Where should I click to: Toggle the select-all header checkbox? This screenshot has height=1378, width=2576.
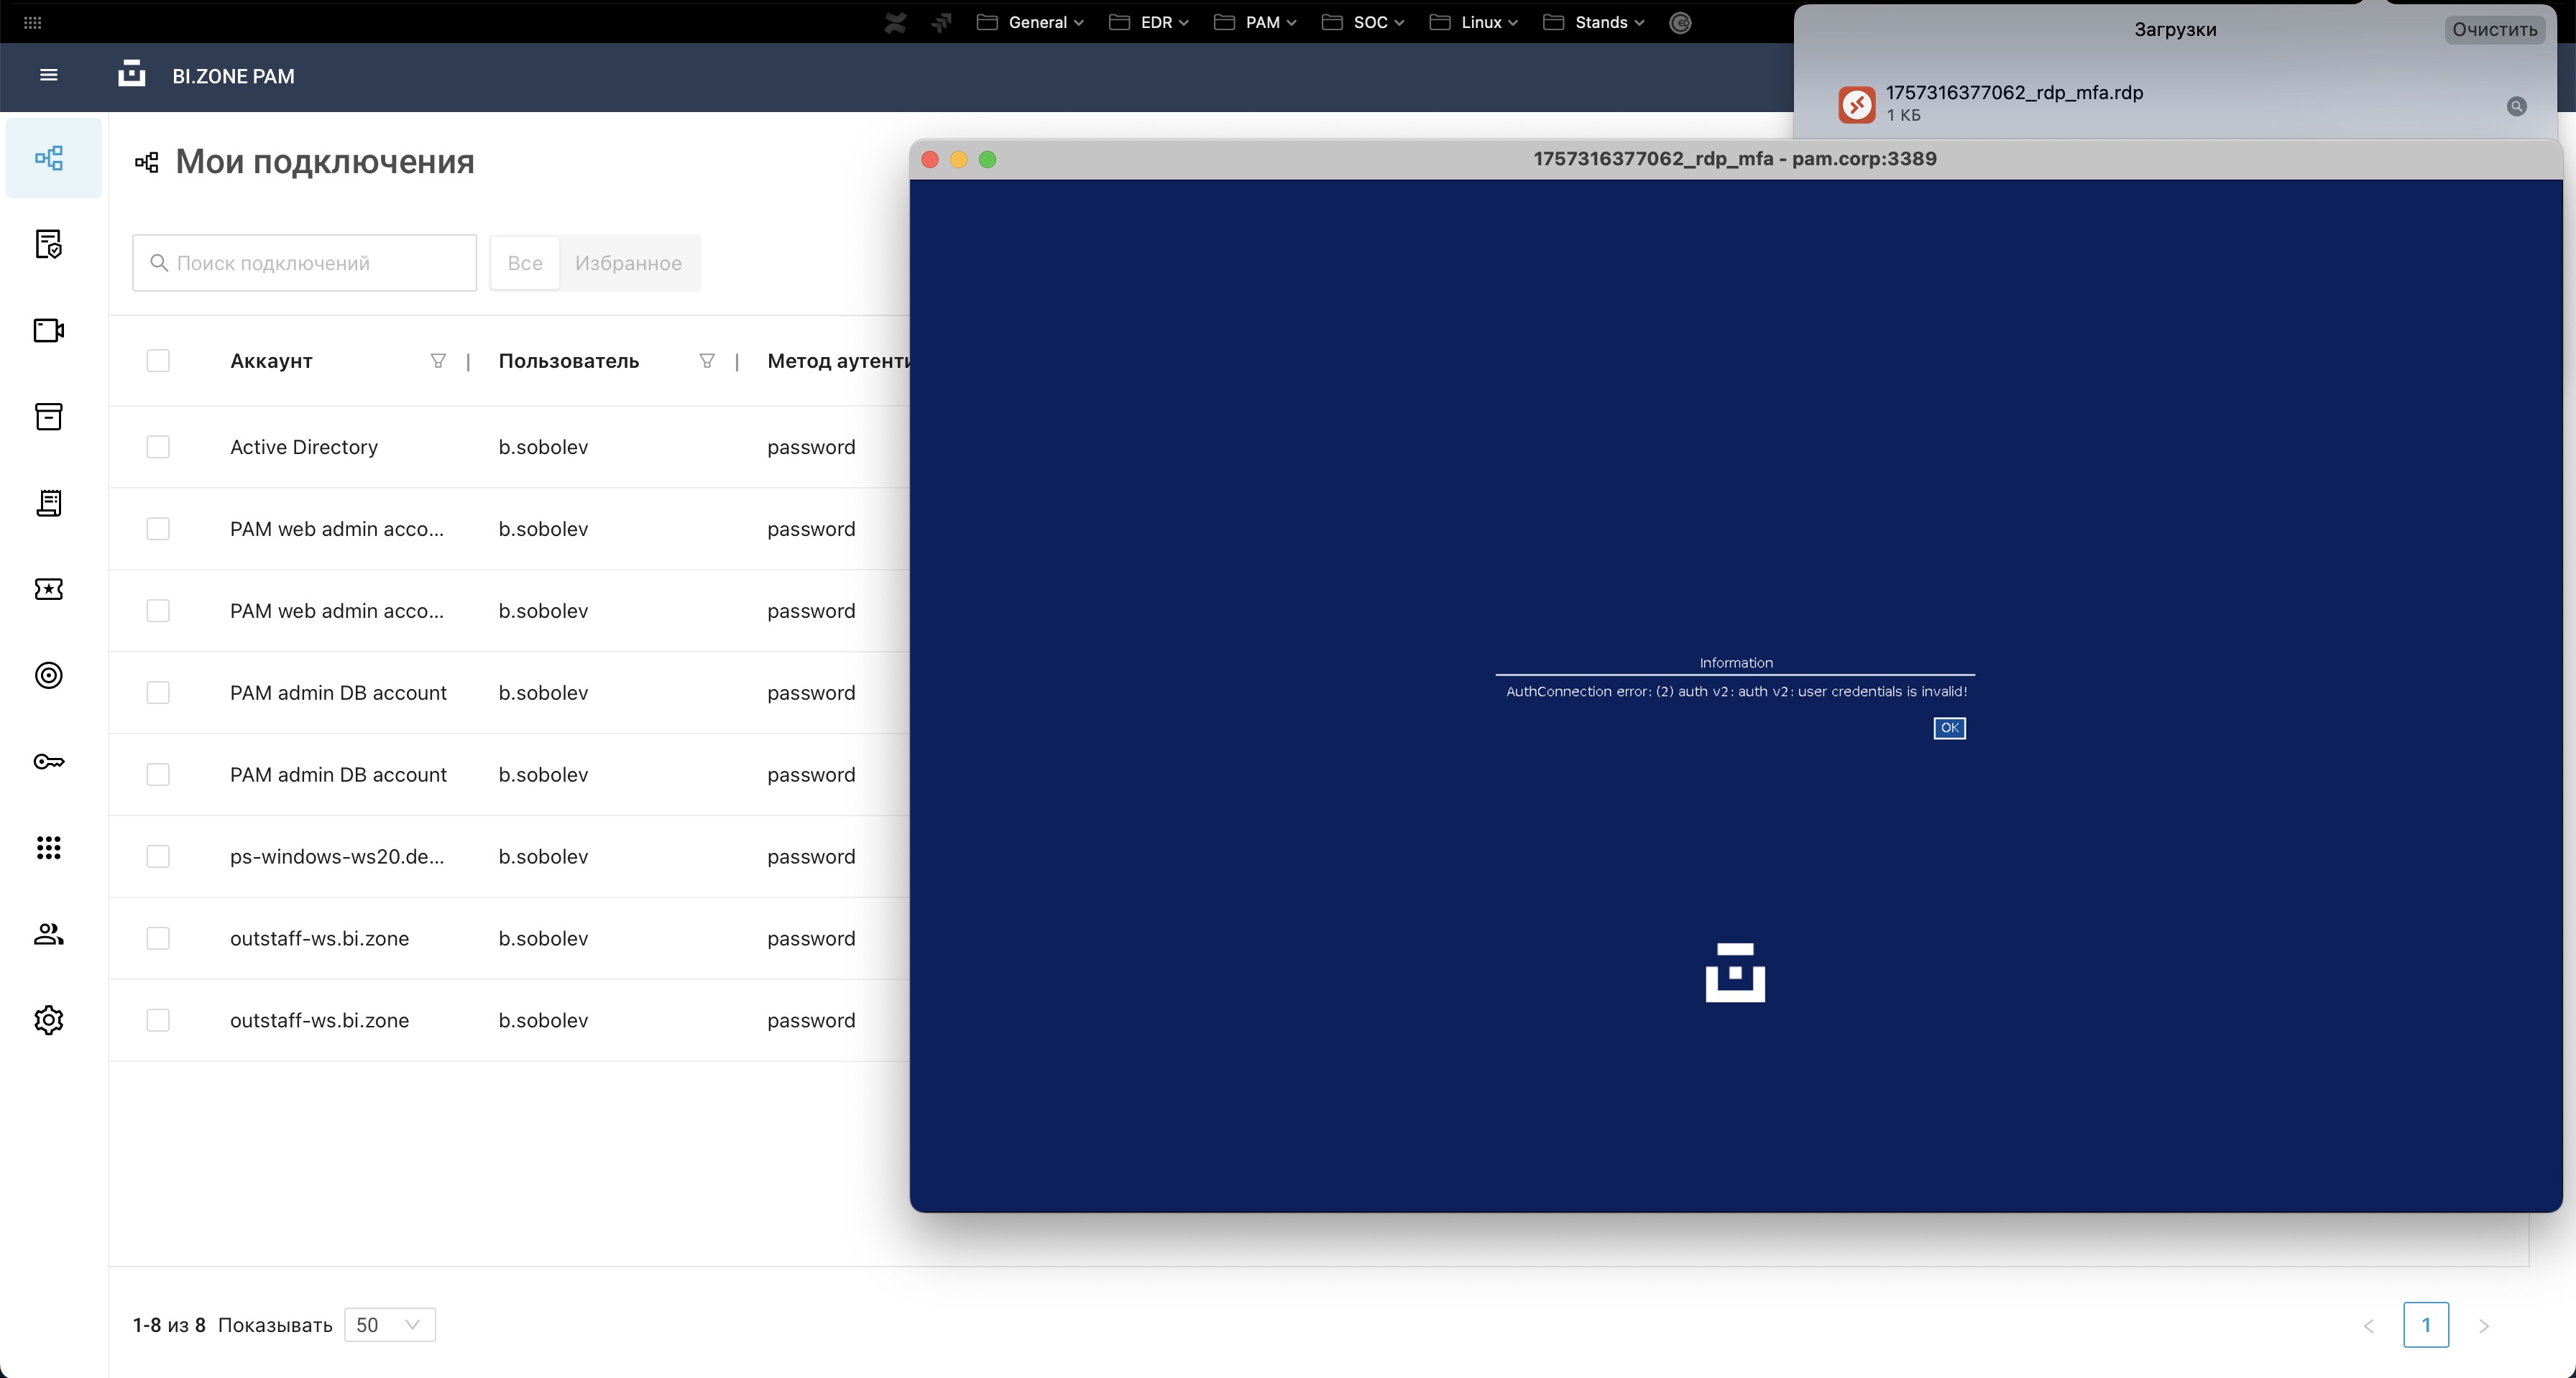coord(158,361)
